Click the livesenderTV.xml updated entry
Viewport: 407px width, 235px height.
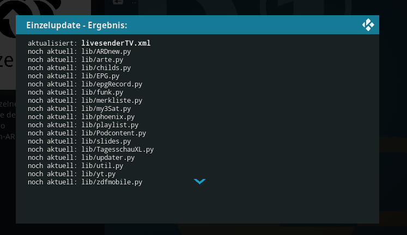[89, 43]
